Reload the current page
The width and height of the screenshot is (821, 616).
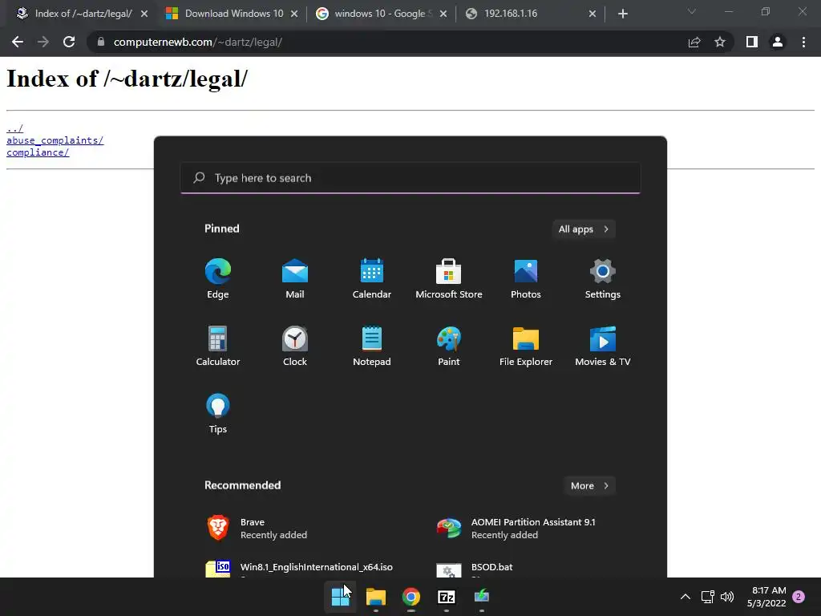click(69, 42)
